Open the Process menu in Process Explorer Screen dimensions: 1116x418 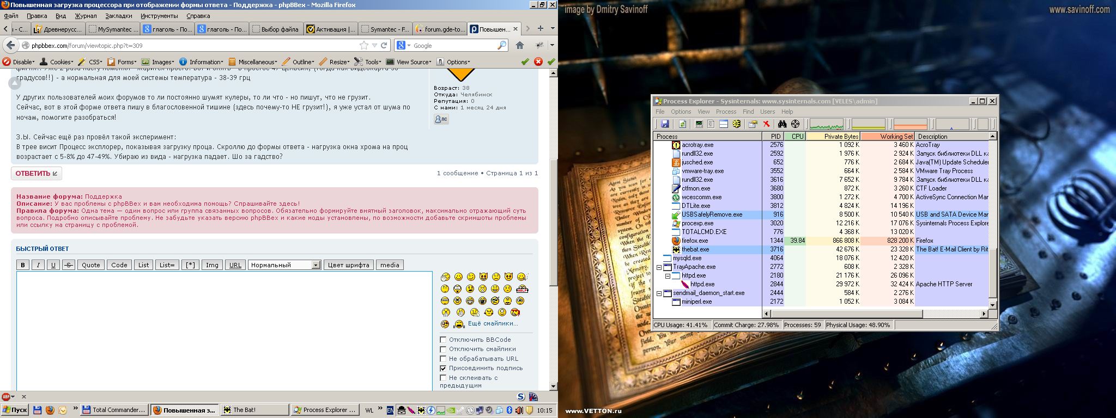tap(725, 112)
